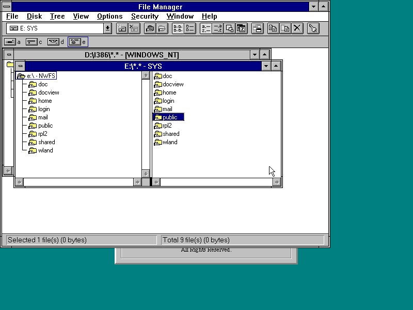Open the View menu
The image size is (413, 310).
coord(81,16)
